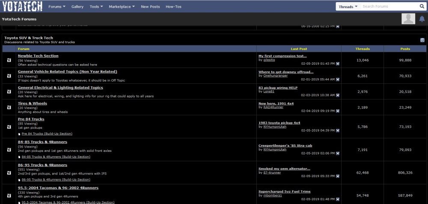Go to last post icon for 'Supercharged 5vz Fuel Trims'
428x204 pixels.
pos(338,199)
